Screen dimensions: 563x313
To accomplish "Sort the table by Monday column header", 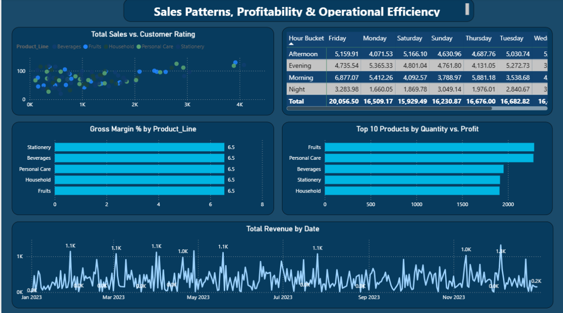I will click(x=374, y=38).
